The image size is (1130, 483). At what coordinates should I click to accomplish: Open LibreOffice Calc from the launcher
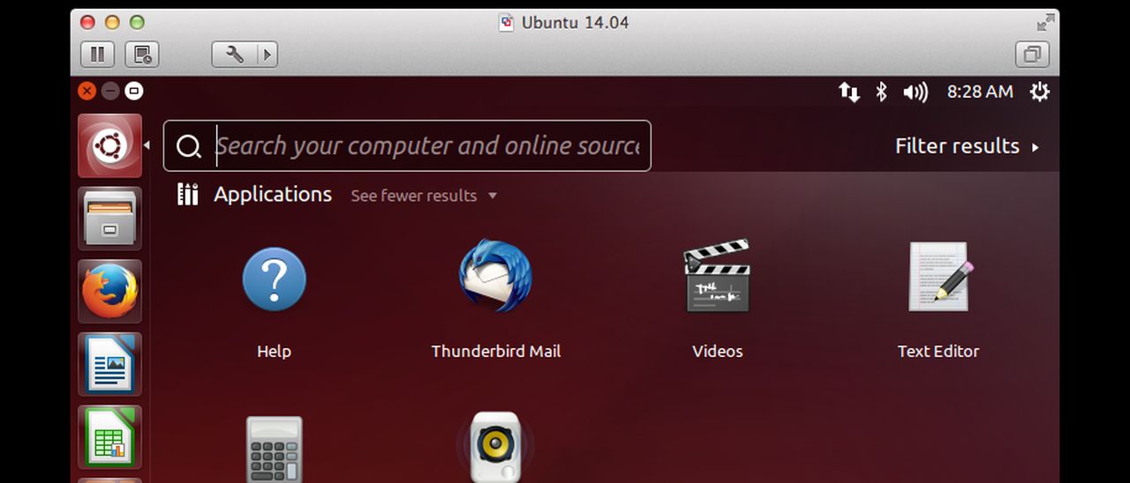(109, 437)
